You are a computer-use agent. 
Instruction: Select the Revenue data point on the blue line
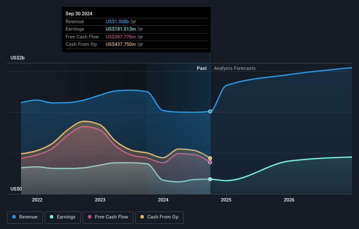210,111
